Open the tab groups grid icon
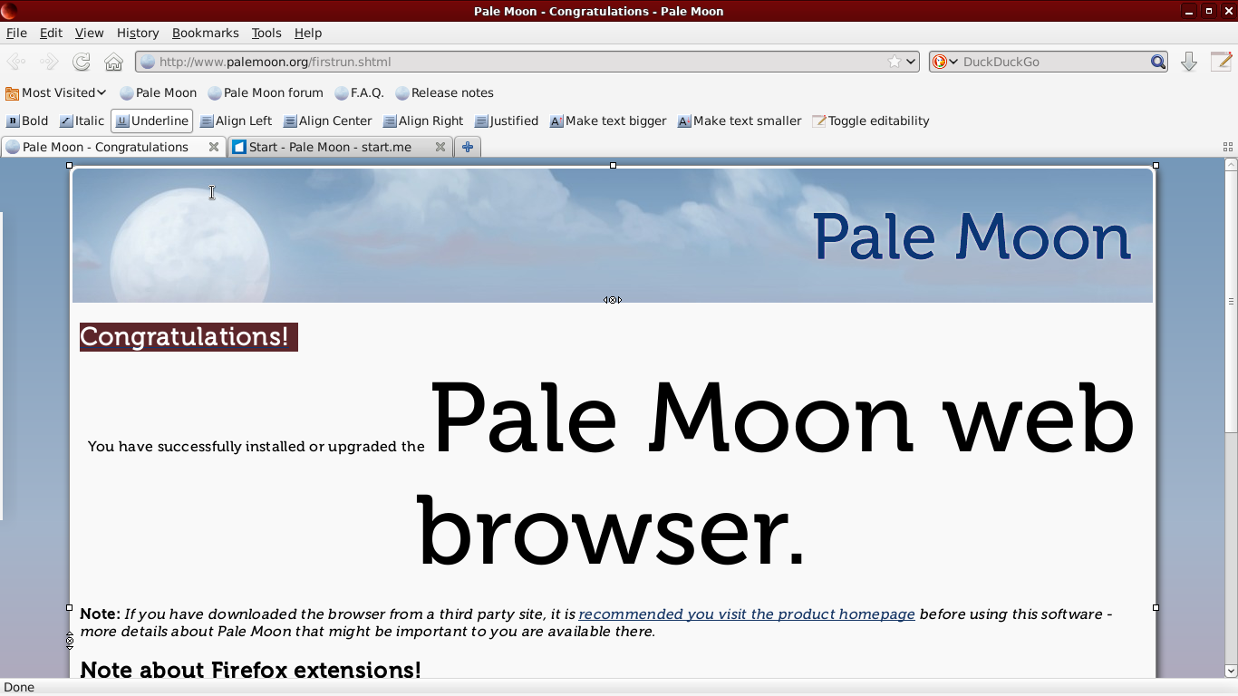This screenshot has height=696, width=1238. (1228, 147)
